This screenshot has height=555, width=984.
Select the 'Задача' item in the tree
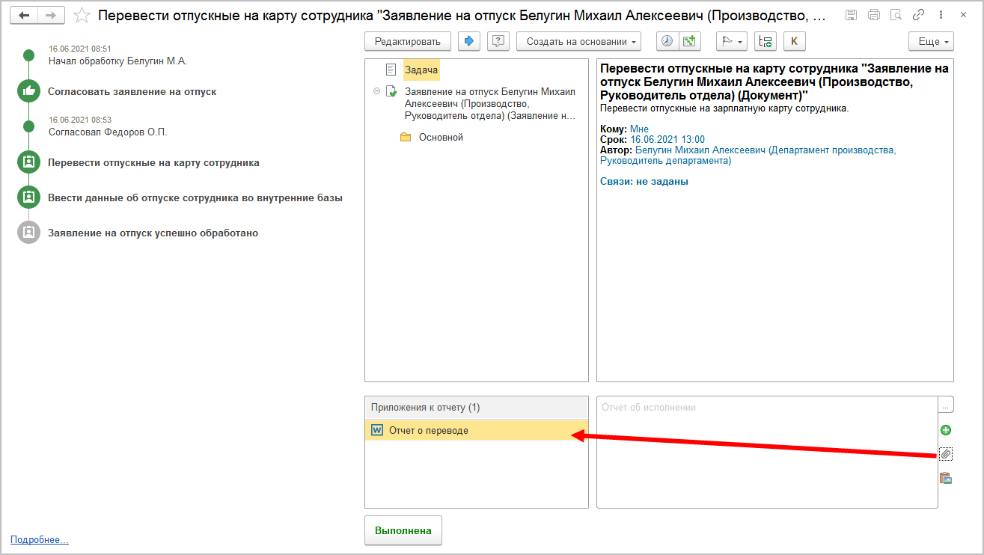(421, 70)
